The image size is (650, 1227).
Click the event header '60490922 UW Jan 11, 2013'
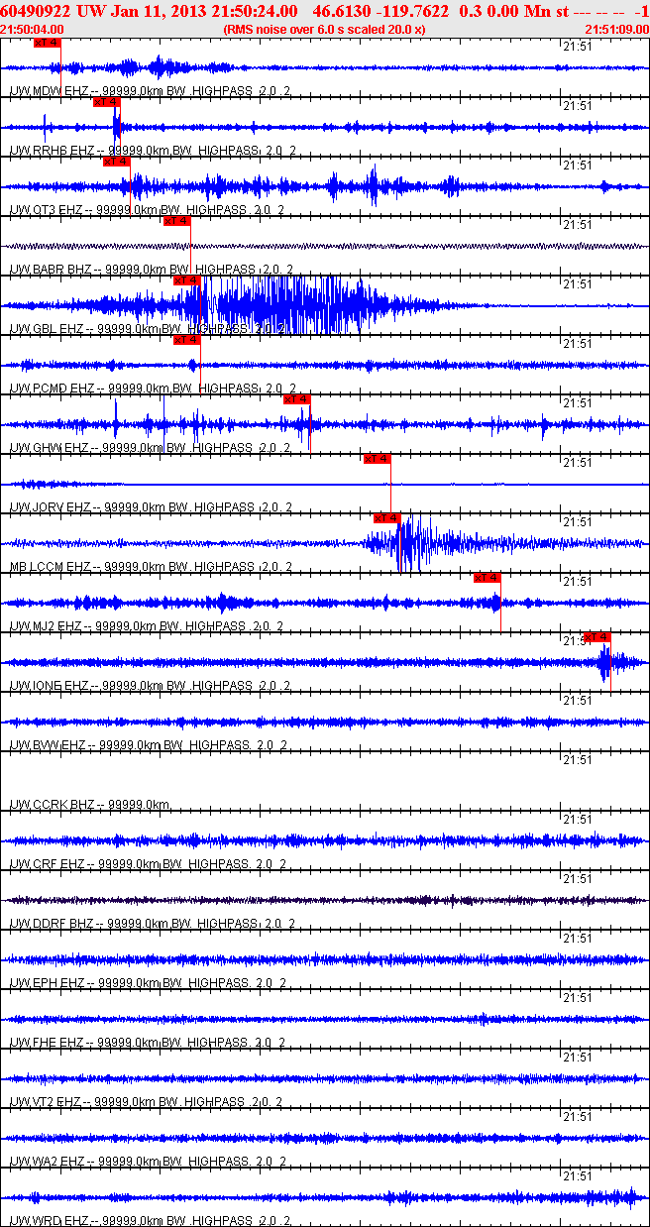pyautogui.click(x=102, y=10)
